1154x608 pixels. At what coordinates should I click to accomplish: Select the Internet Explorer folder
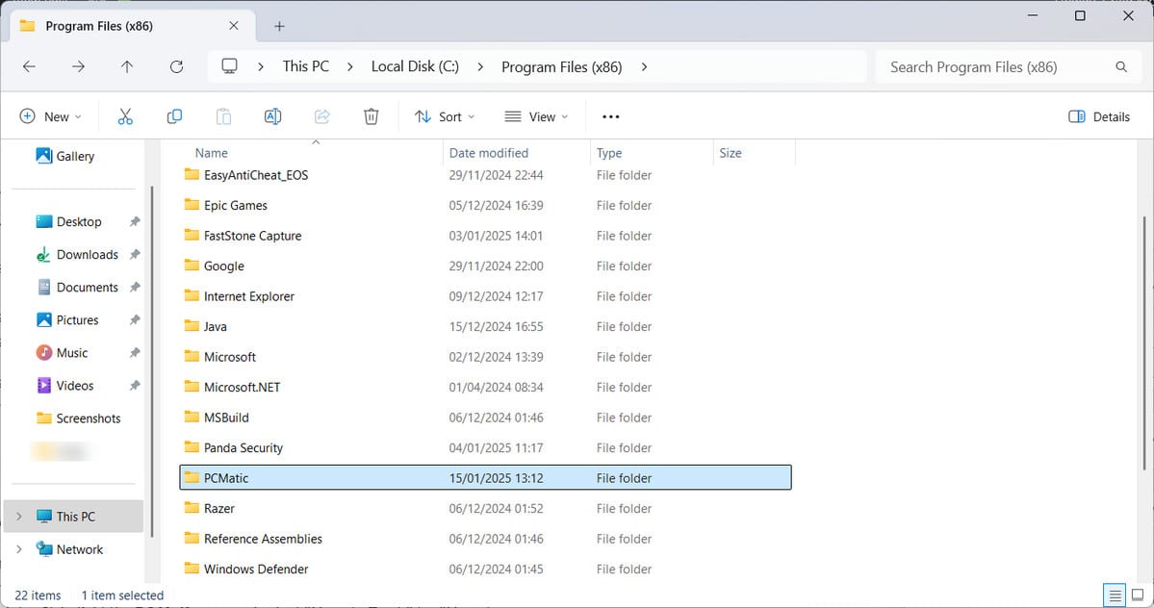[x=486, y=296]
